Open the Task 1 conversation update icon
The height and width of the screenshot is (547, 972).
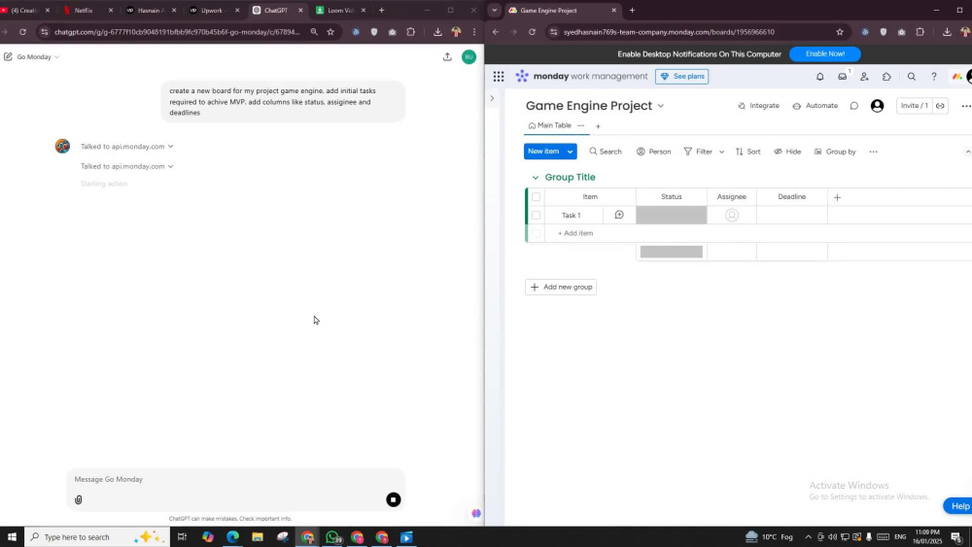pyautogui.click(x=618, y=215)
